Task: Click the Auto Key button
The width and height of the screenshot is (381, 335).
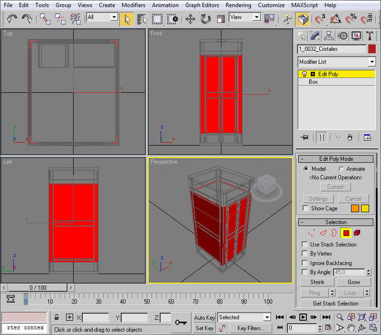Action: (204, 318)
